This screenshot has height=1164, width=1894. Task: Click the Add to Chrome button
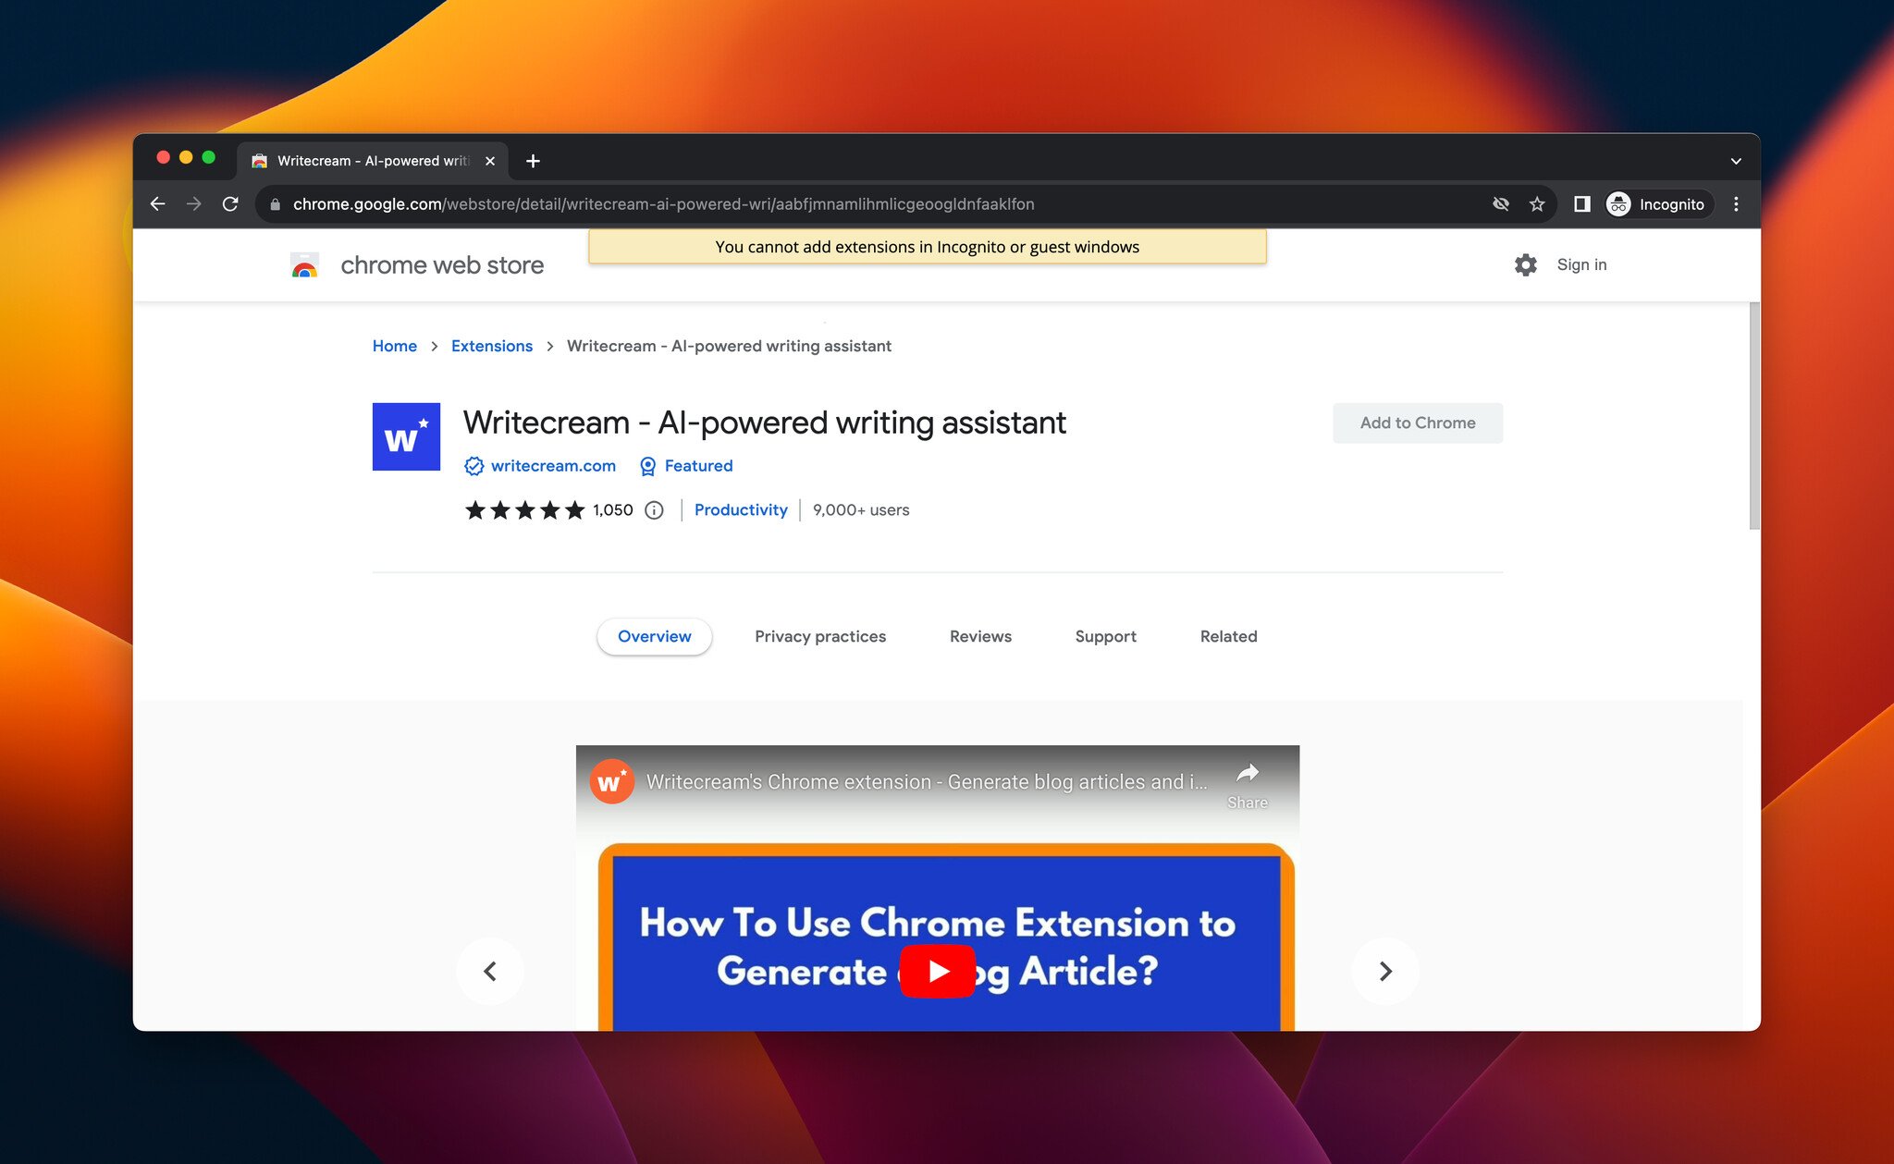click(x=1418, y=422)
